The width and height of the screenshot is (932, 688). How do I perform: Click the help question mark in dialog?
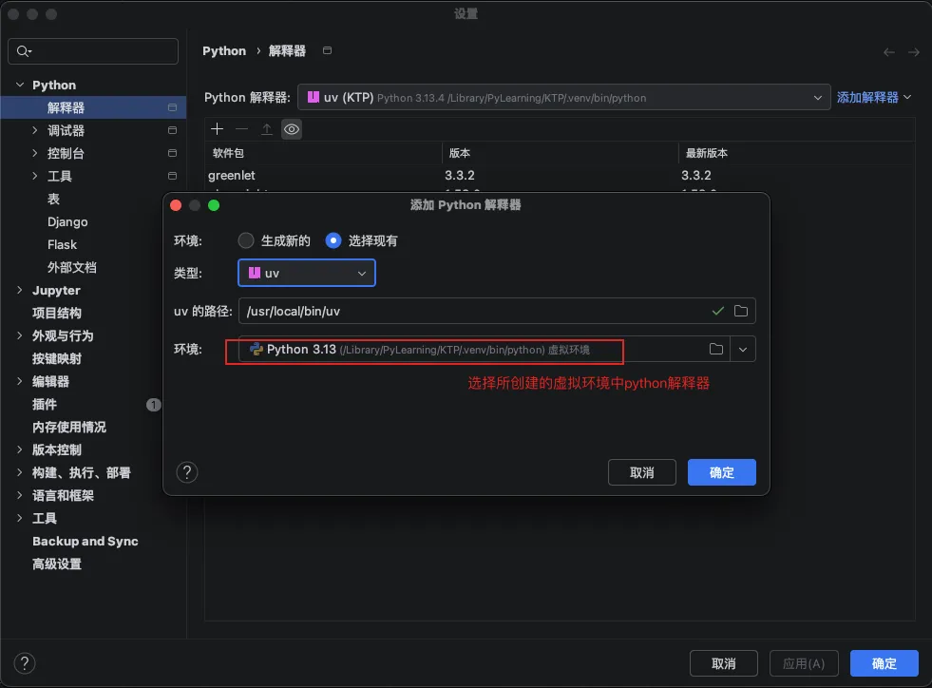187,472
